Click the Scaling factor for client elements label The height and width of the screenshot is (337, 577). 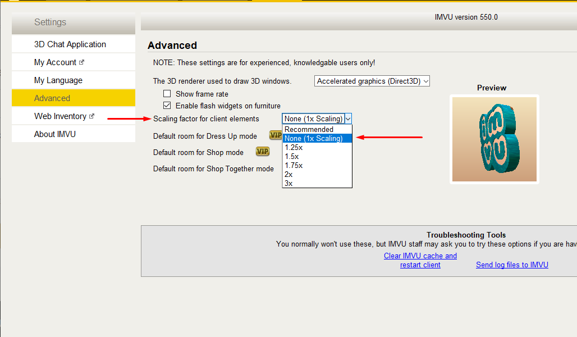[206, 119]
